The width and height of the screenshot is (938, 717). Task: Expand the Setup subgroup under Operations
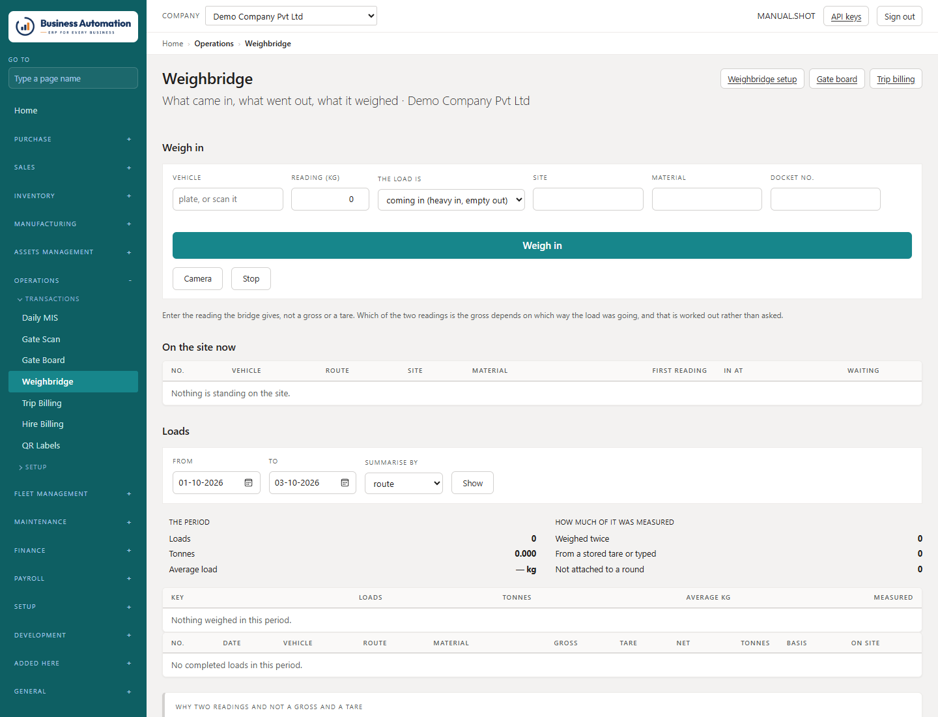[33, 467]
